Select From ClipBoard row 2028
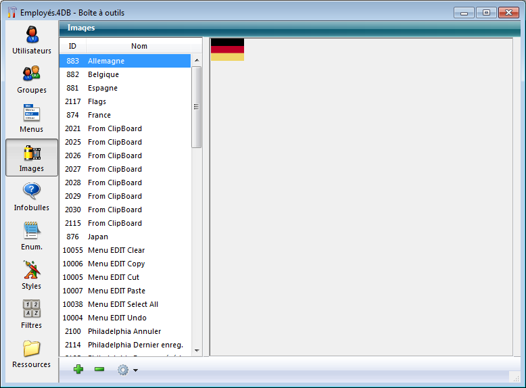Screen dimensions: 526x388 click(x=125, y=183)
